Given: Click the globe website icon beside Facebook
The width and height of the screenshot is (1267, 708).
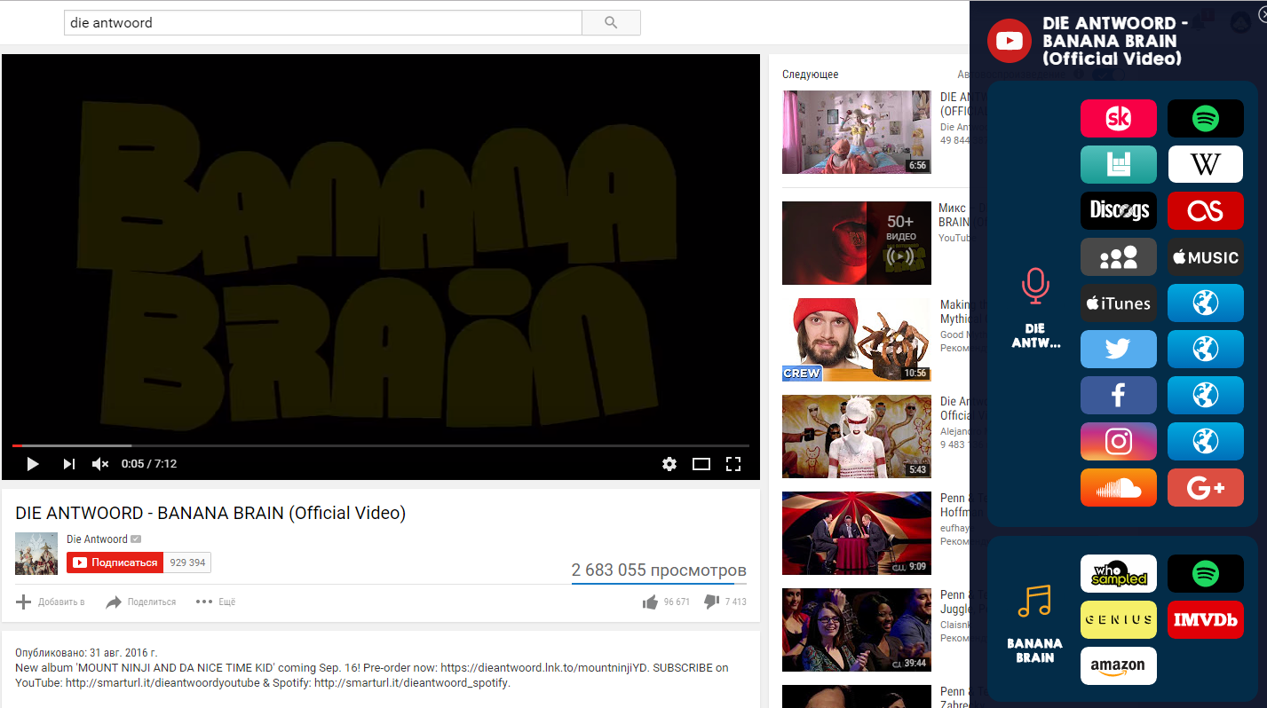Looking at the screenshot, I should coord(1206,395).
